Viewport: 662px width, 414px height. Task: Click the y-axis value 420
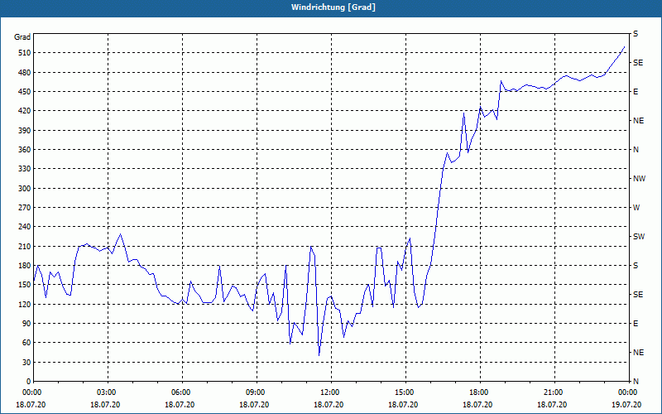[x=24, y=111]
